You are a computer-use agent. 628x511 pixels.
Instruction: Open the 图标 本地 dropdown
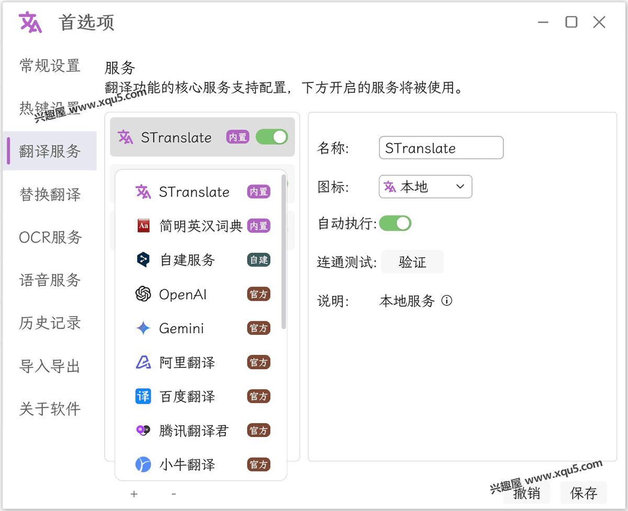click(x=425, y=187)
